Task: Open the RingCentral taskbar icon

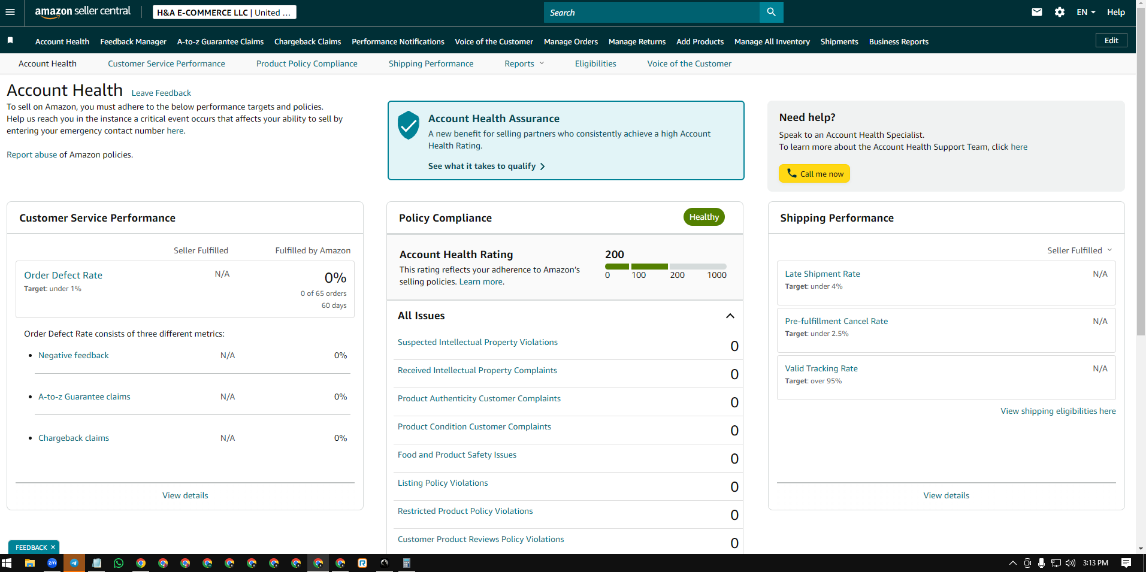Action: click(x=362, y=563)
